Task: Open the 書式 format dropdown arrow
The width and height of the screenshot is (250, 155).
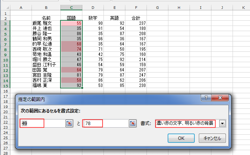Action: click(x=223, y=123)
